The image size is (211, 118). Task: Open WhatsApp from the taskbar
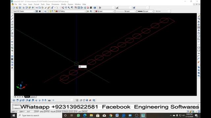78,115
